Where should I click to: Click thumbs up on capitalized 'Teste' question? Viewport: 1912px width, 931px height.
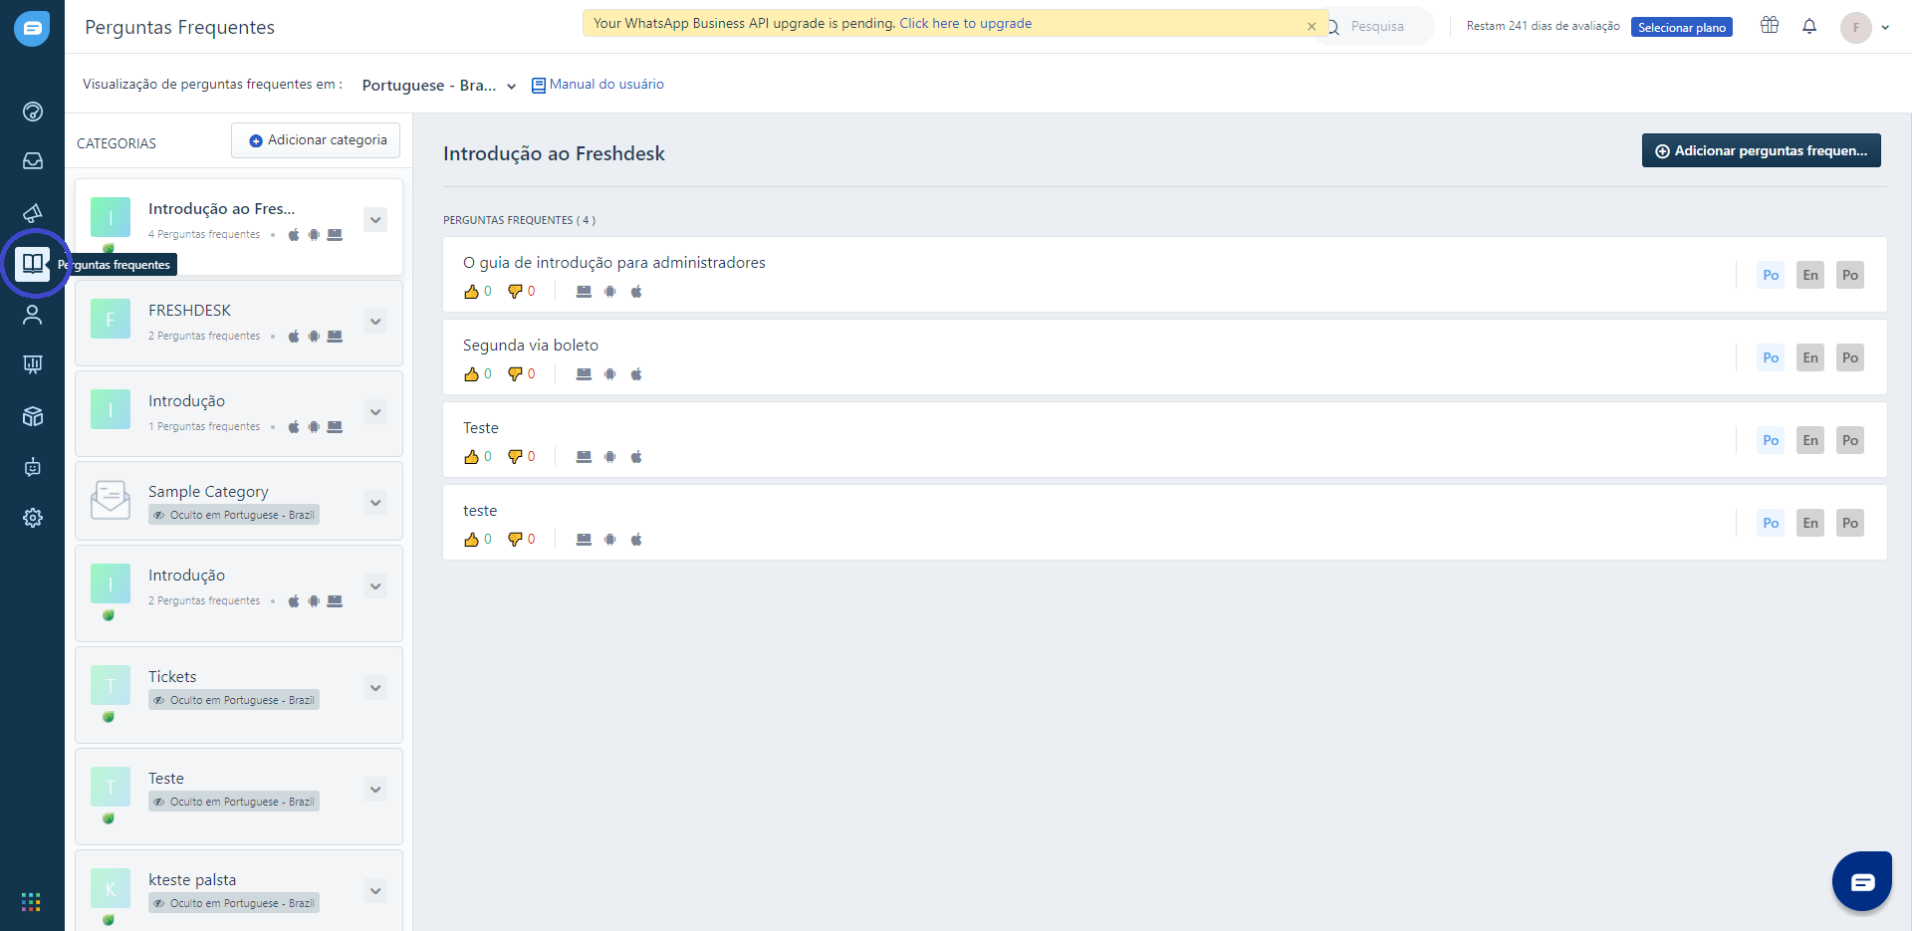coord(471,457)
